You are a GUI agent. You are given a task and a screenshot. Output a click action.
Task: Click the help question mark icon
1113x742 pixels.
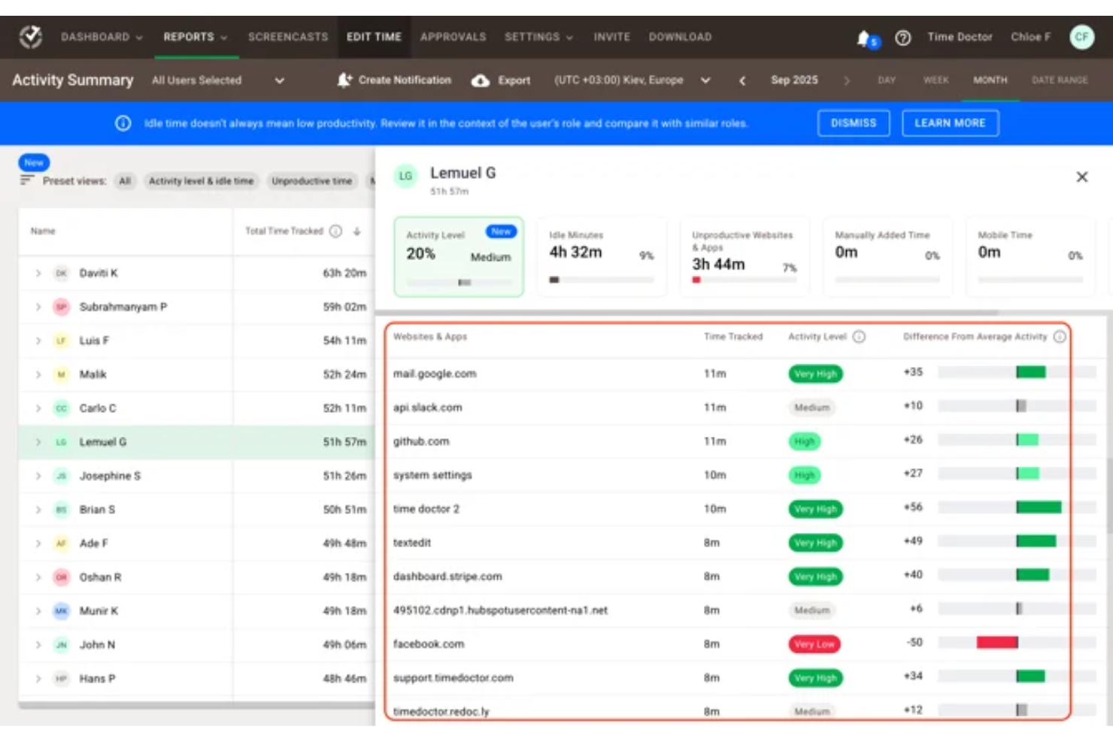(x=902, y=38)
